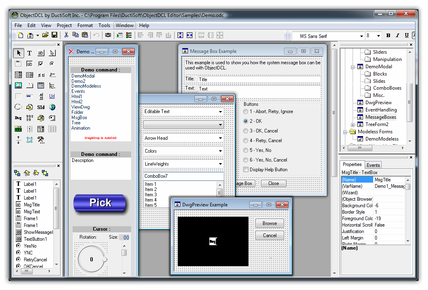Select the '1 - Abort, Retry, Ignore' option

(246, 111)
